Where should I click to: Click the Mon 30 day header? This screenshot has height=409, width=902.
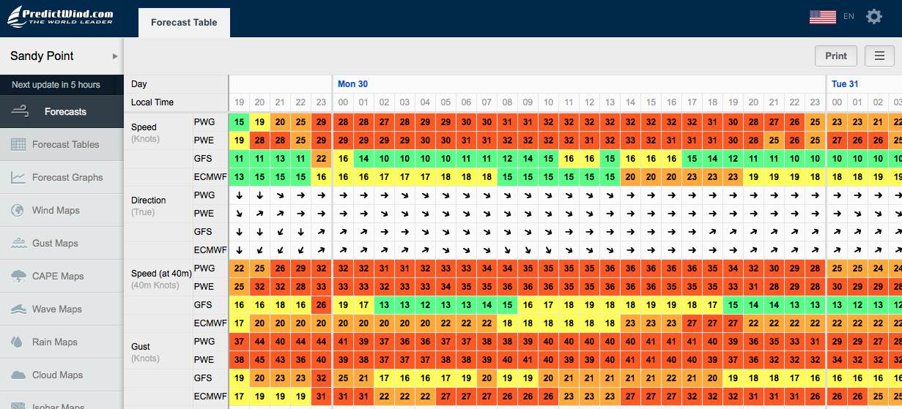[352, 84]
